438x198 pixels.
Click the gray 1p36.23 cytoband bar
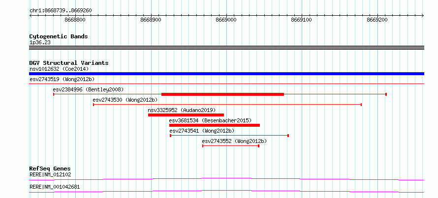point(226,48)
